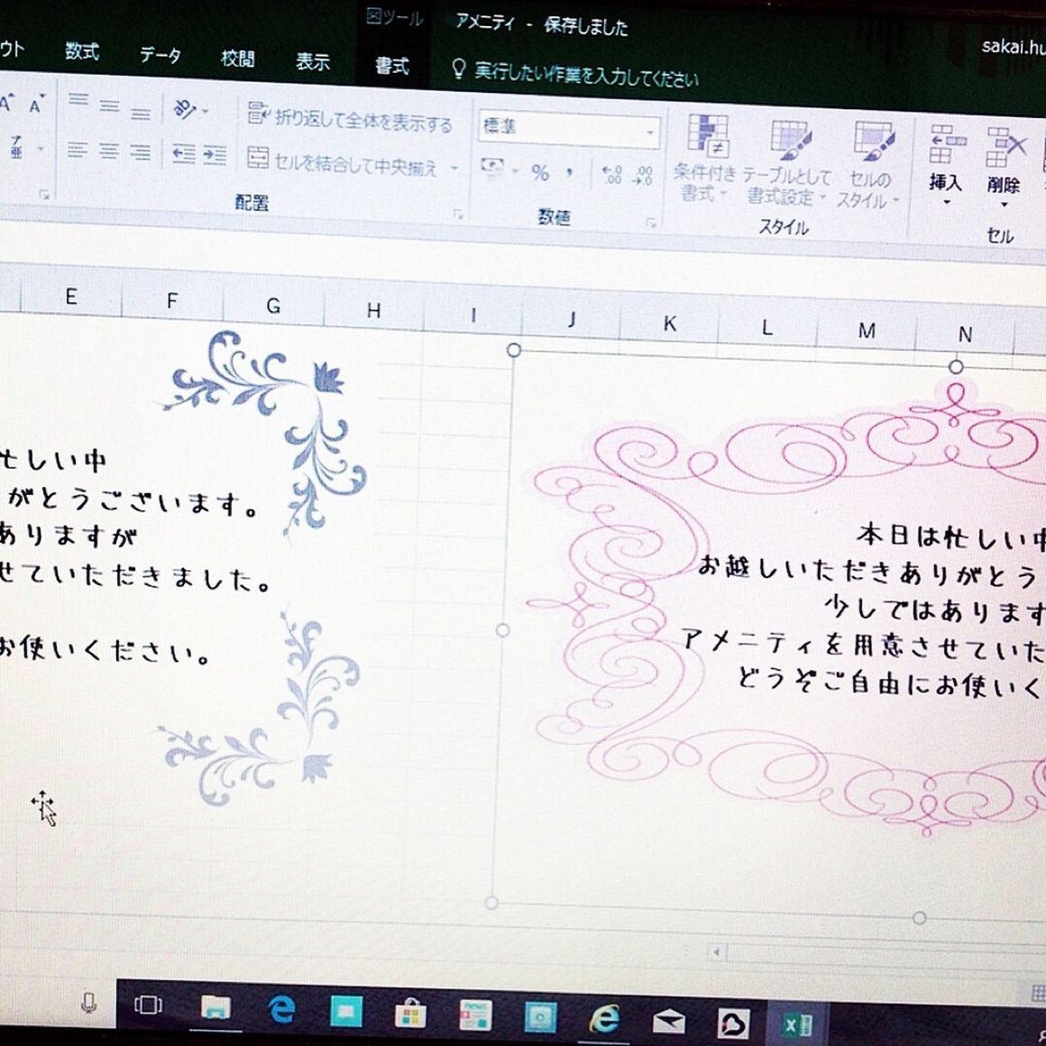
Task: Click the increase indent icon
Action: pyautogui.click(x=215, y=155)
